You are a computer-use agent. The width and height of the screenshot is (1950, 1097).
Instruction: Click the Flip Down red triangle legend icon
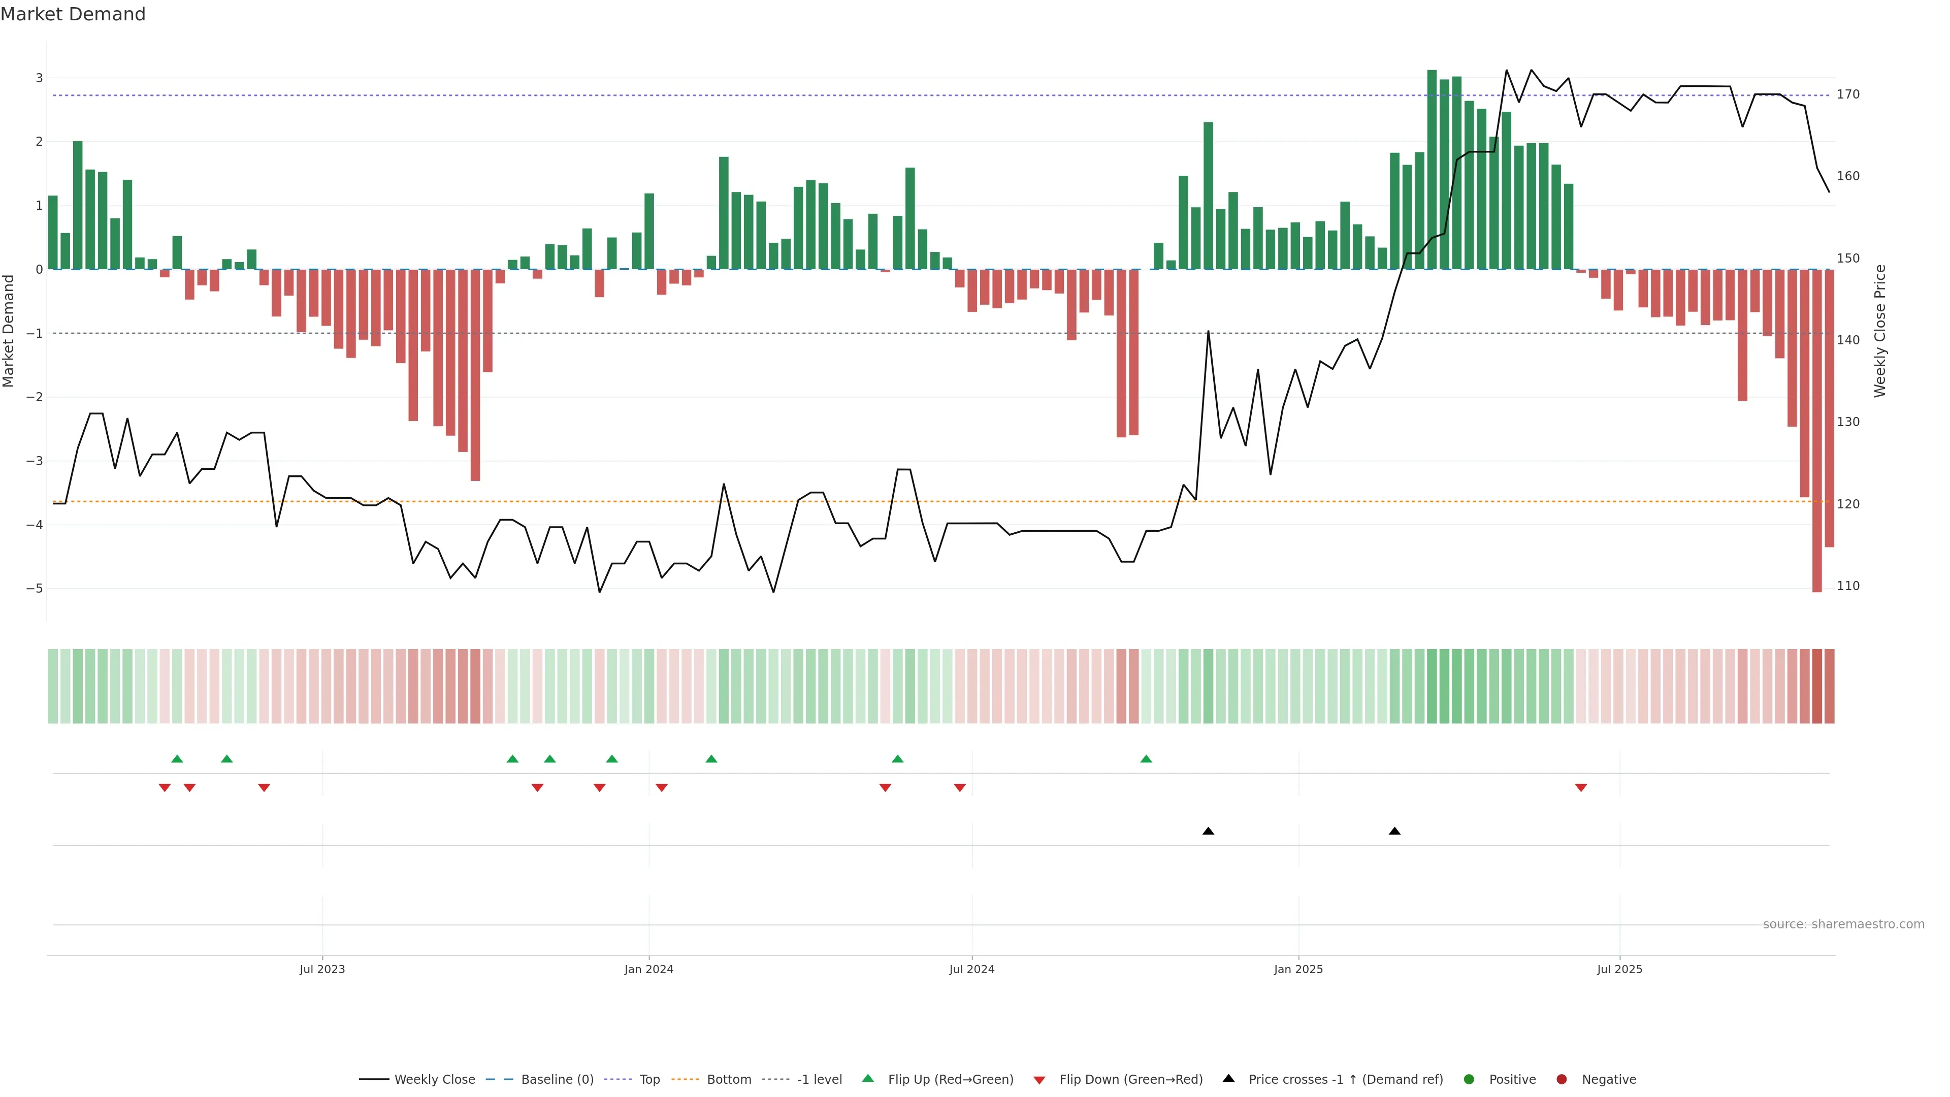[x=1039, y=1080]
